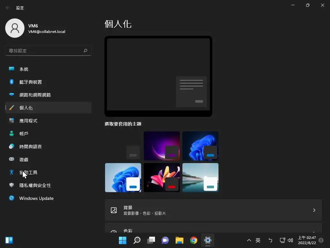Click the 背景 picture icon
This screenshot has height=248, width=330.
[x=114, y=210]
